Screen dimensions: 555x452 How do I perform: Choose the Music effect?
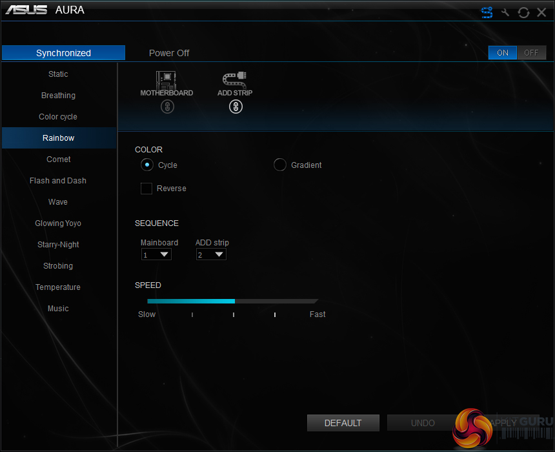click(x=58, y=308)
